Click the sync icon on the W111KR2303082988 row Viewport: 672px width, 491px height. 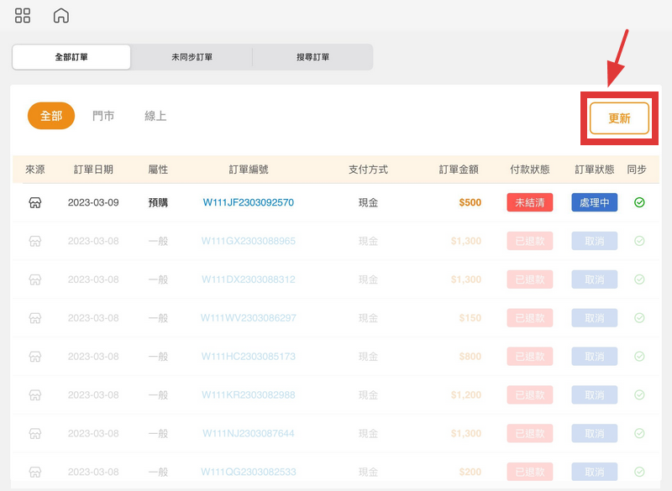click(x=639, y=394)
